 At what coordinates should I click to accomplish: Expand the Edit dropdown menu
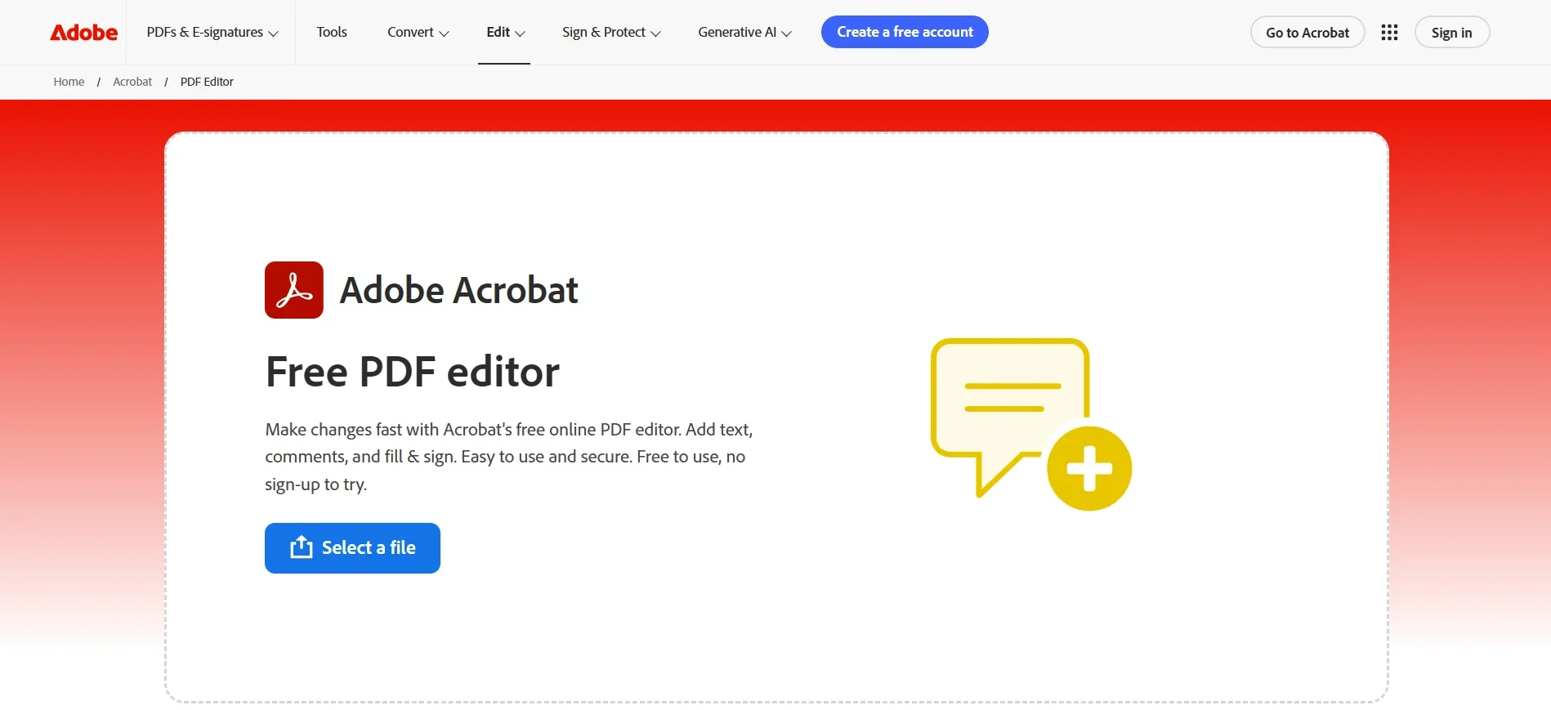coord(505,33)
